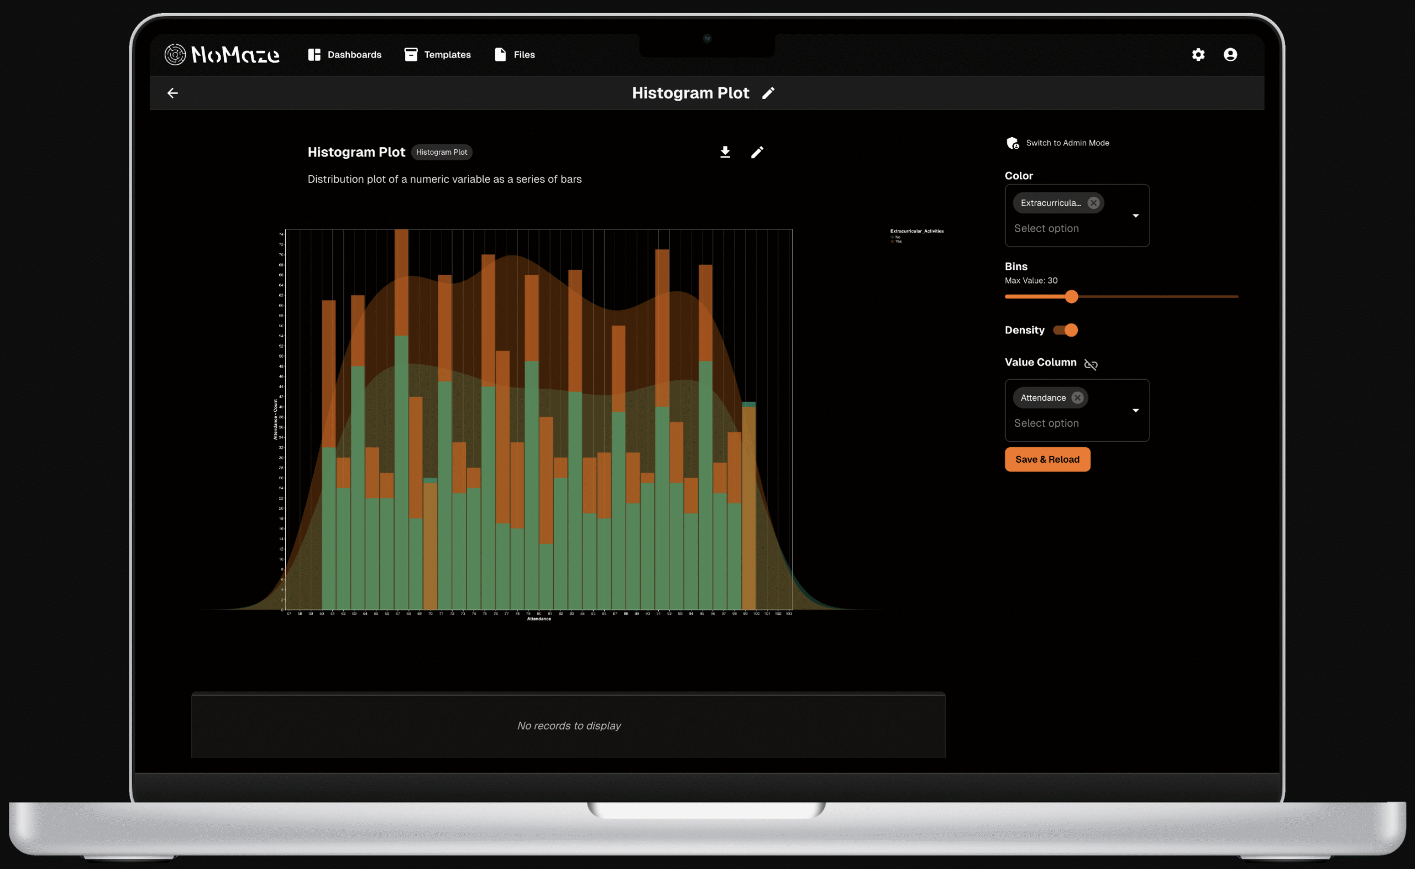Click the Bins slider handle
Screen dimensions: 1415x869
pyautogui.click(x=1071, y=296)
